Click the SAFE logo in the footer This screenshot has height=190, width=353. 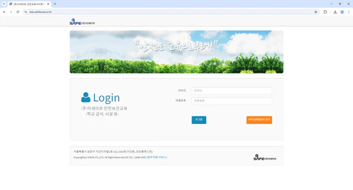266,158
